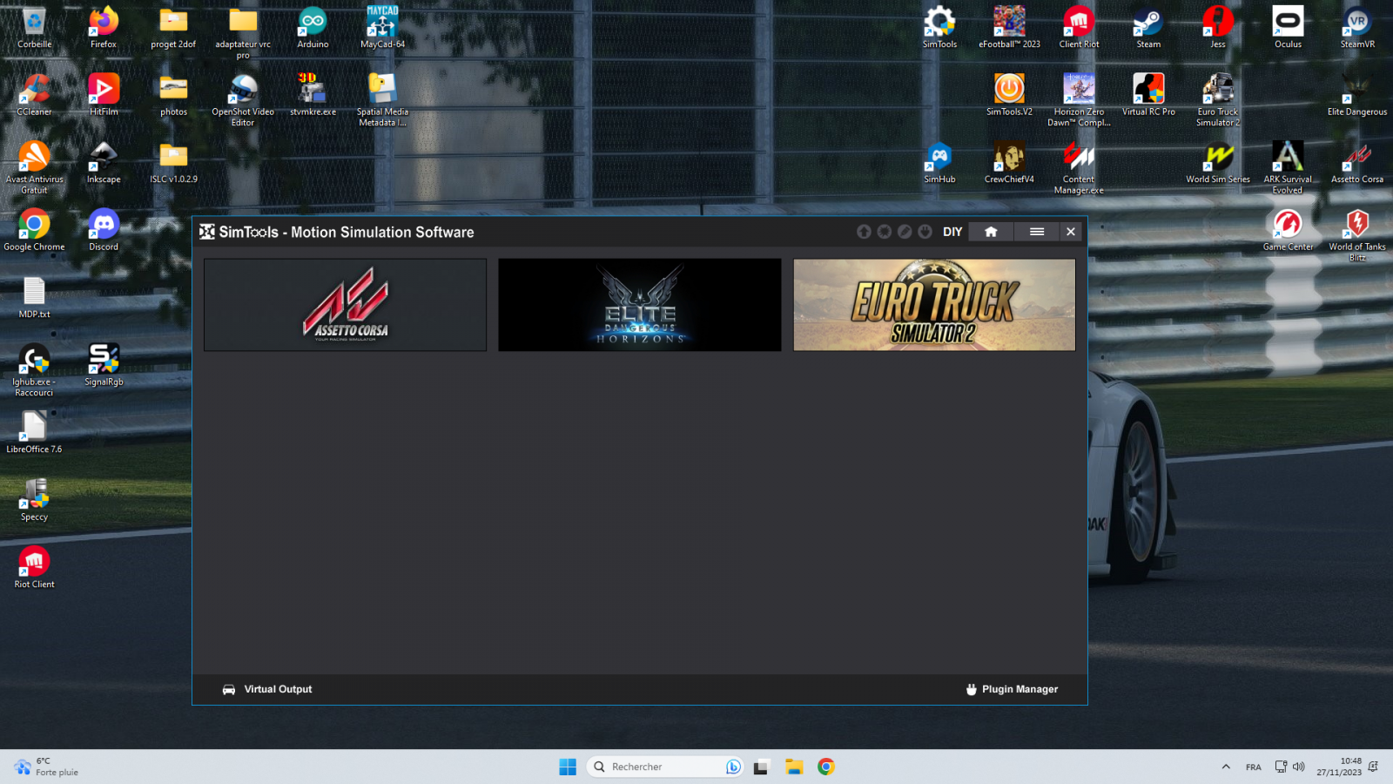
Task: Launch Speccy from desktop
Action: coord(34,500)
